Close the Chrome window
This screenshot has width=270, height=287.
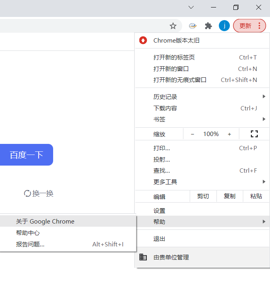click(x=259, y=7)
